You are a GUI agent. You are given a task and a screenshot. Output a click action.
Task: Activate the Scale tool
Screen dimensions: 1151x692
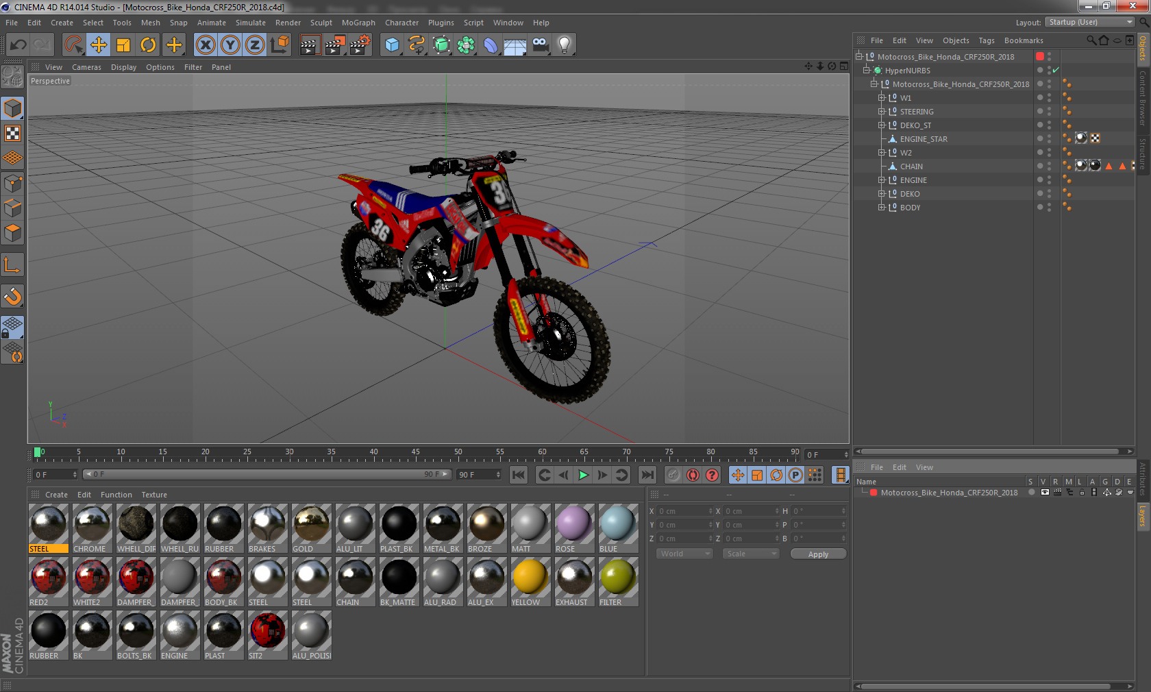(123, 45)
